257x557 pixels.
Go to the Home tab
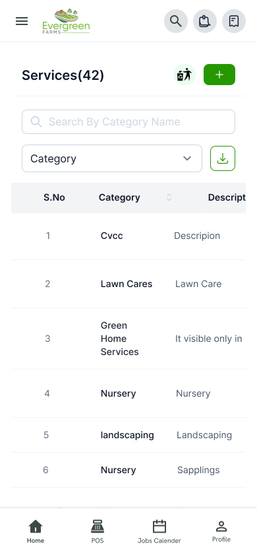coord(36,531)
